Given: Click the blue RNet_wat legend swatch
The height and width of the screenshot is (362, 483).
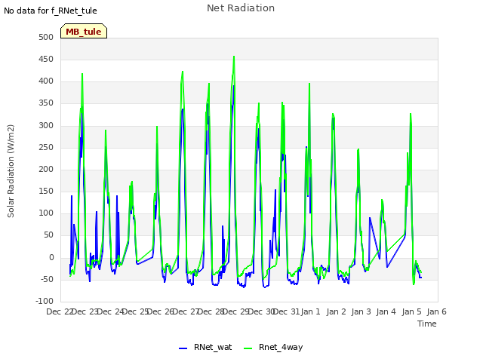Looking at the screenshot, I should pos(183,348).
